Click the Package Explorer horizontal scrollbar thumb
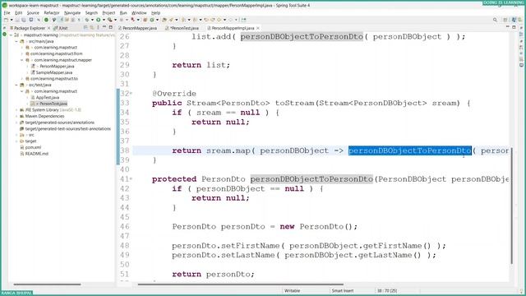This screenshot has width=526, height=296. 47,284
